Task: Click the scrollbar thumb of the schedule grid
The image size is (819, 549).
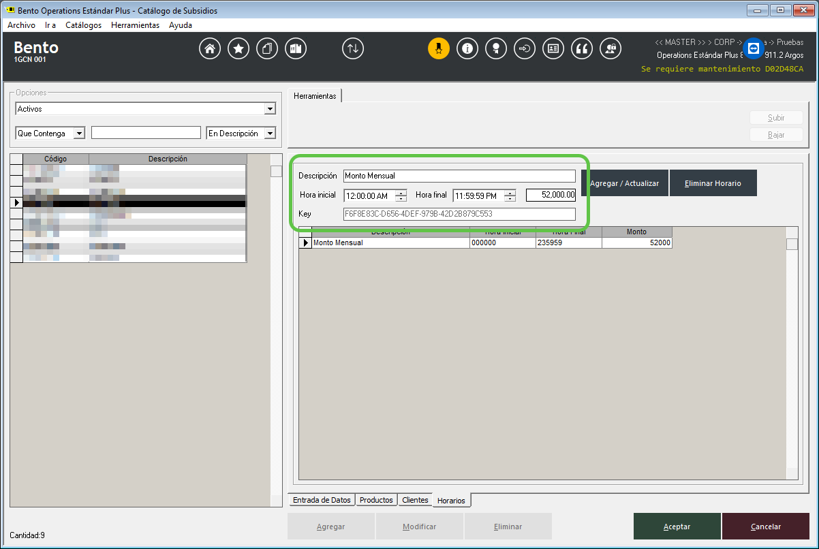Action: (792, 245)
